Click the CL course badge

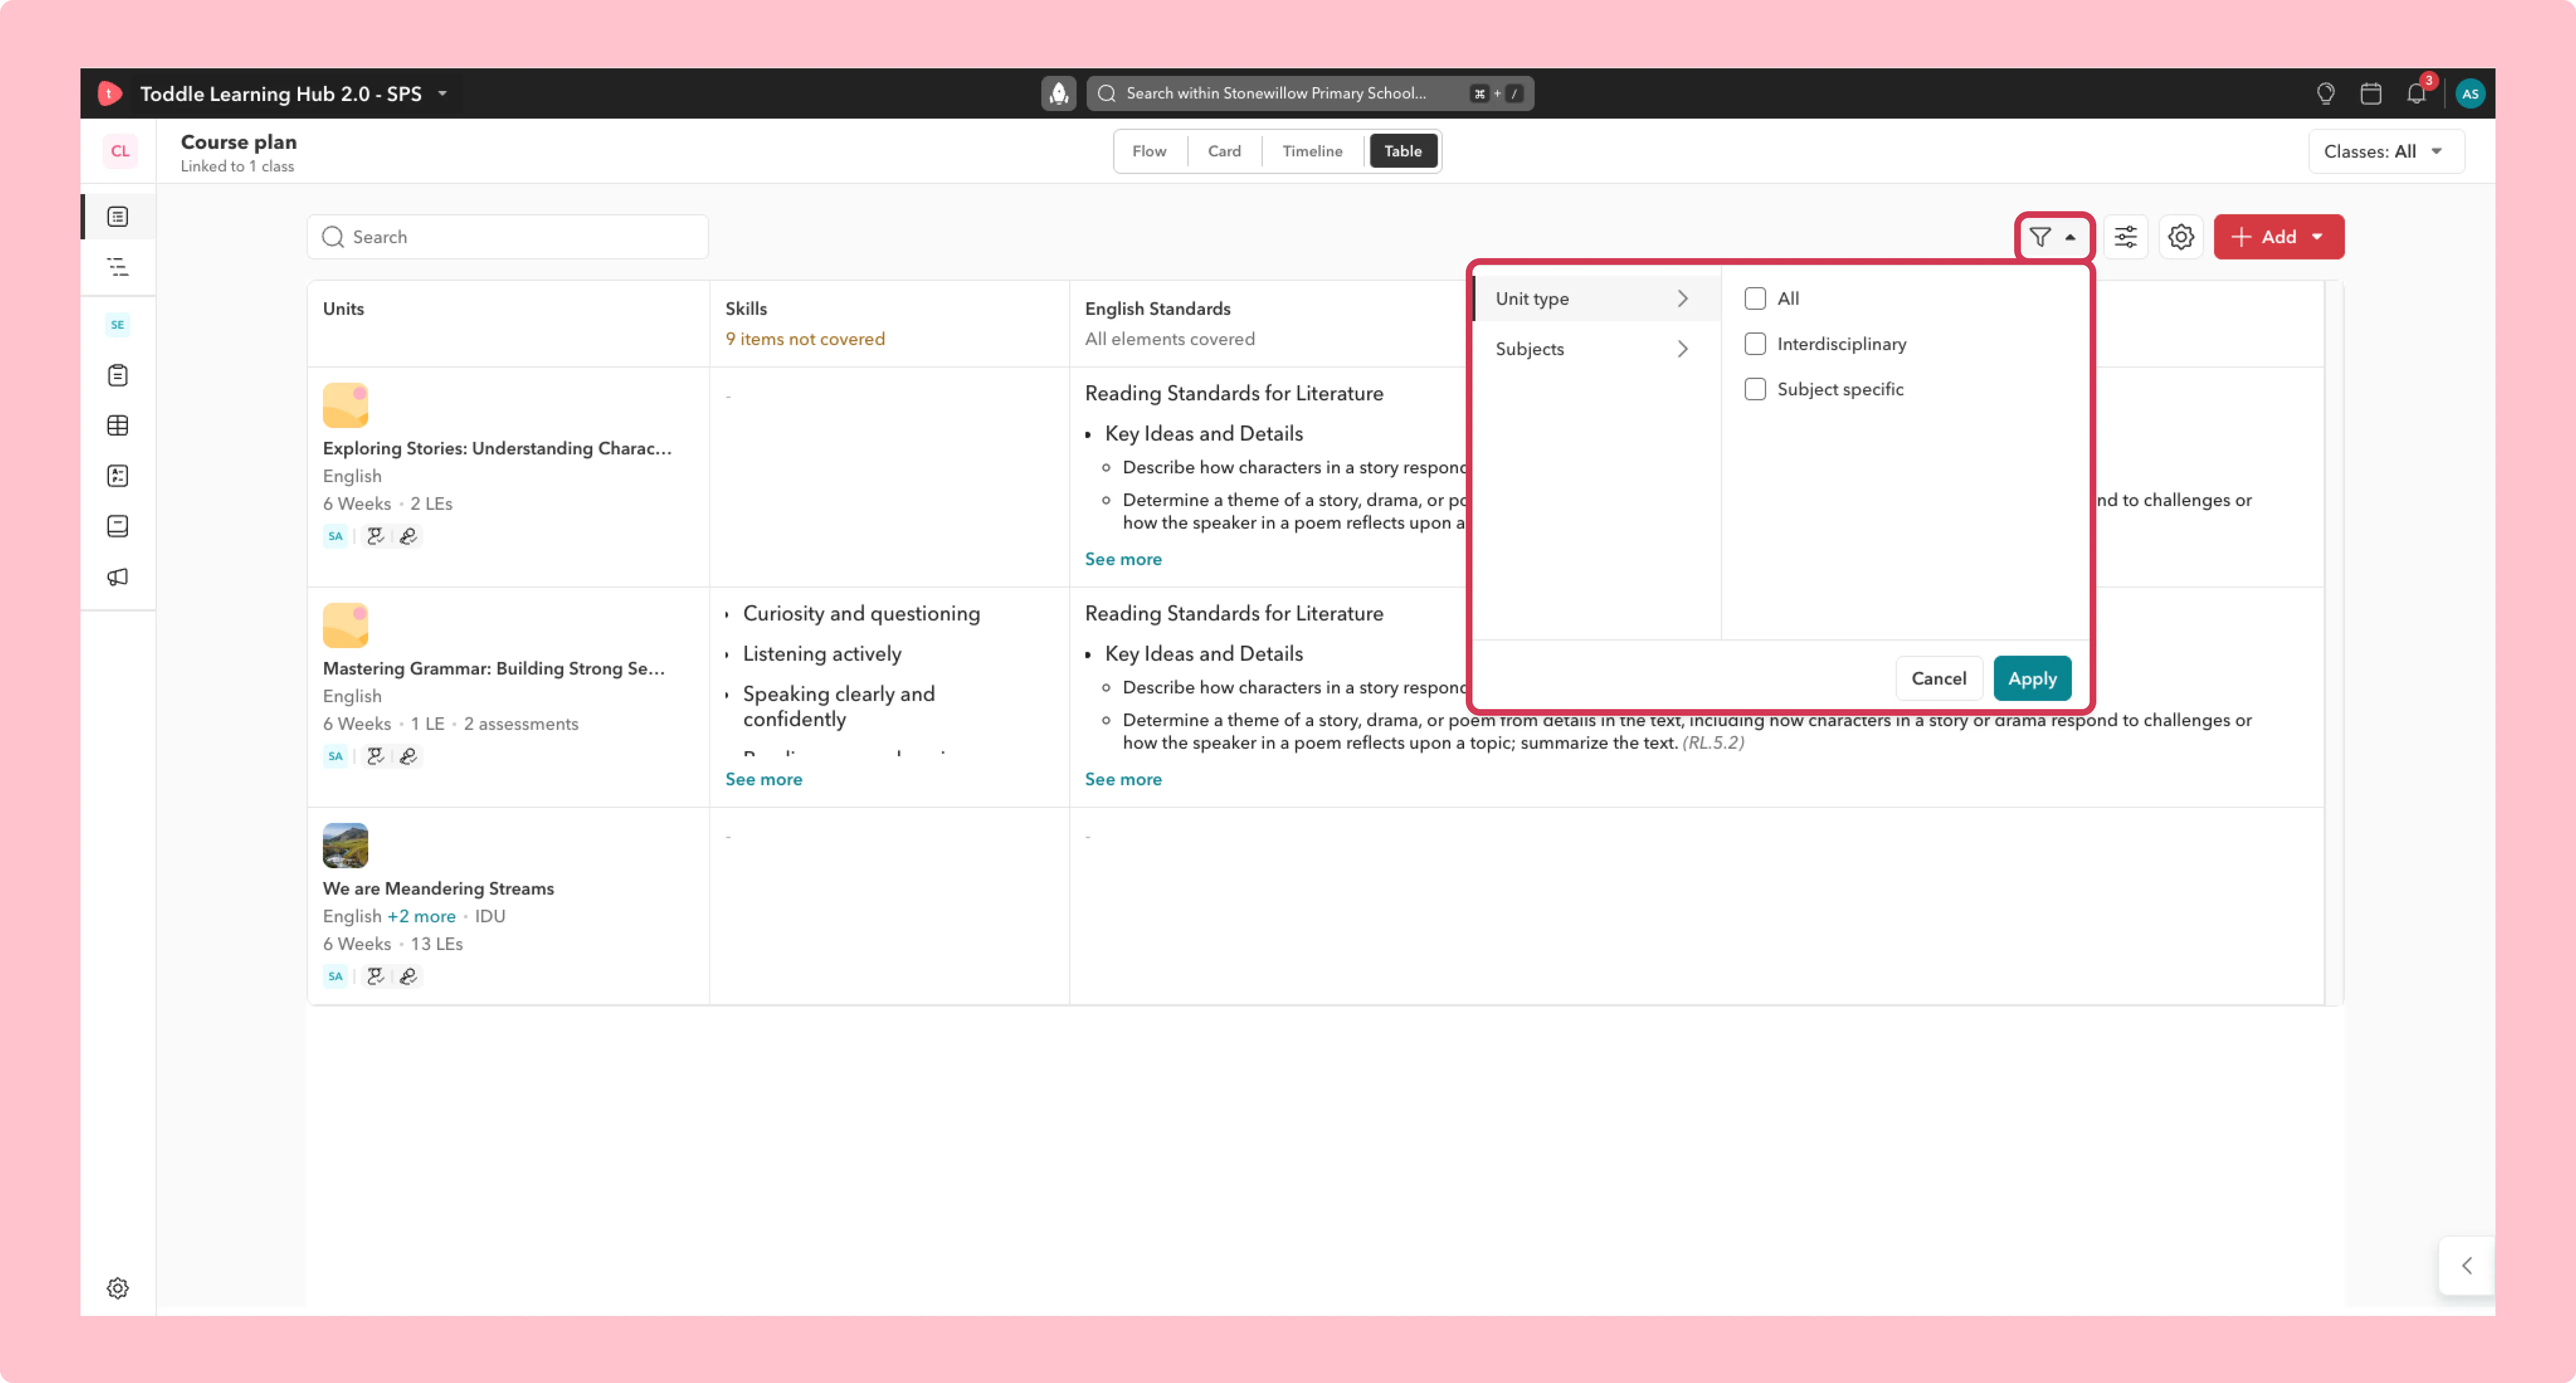coord(120,151)
